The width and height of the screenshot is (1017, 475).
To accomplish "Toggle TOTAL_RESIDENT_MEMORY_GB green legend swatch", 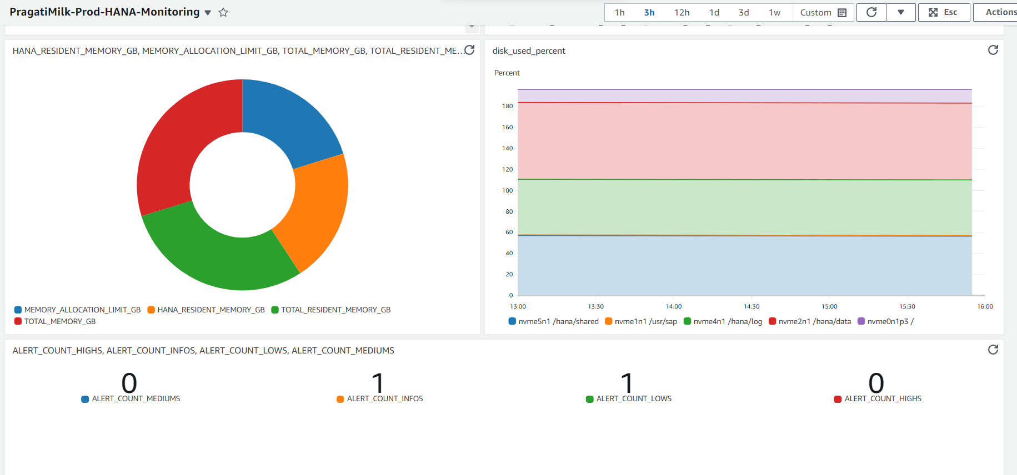I will [274, 310].
